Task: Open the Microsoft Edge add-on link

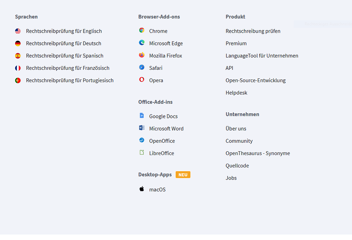Action: [166, 43]
